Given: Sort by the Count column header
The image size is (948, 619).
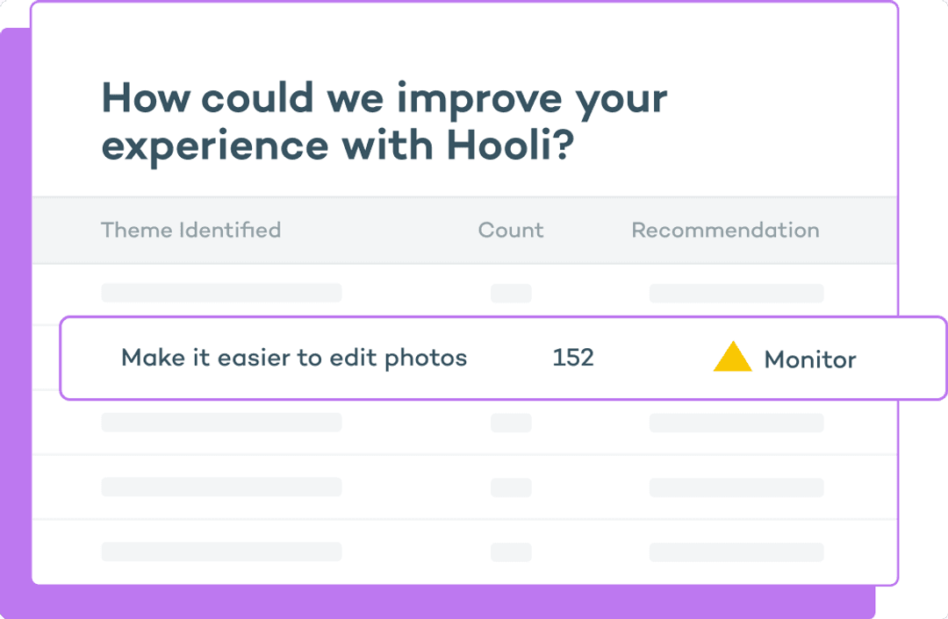Looking at the screenshot, I should coord(511,230).
